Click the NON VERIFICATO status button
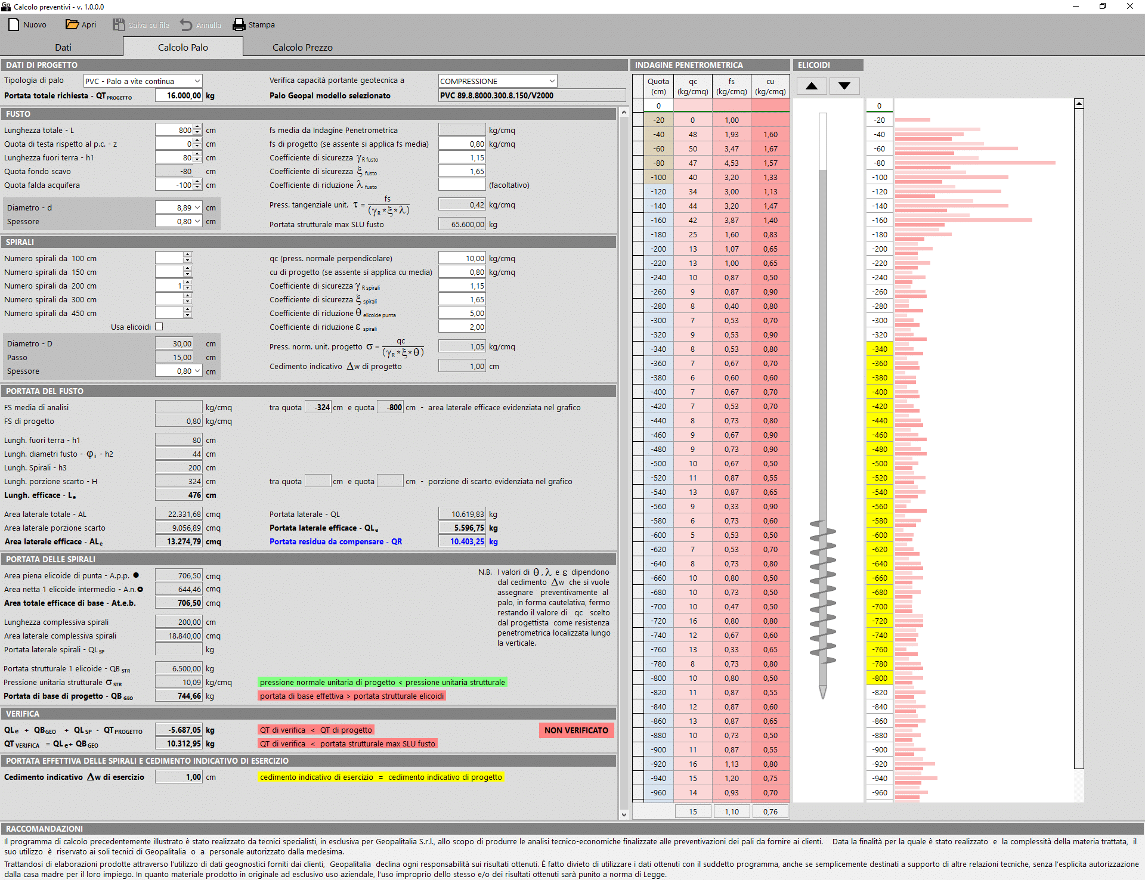Screen dimensions: 1145x880 [x=576, y=730]
